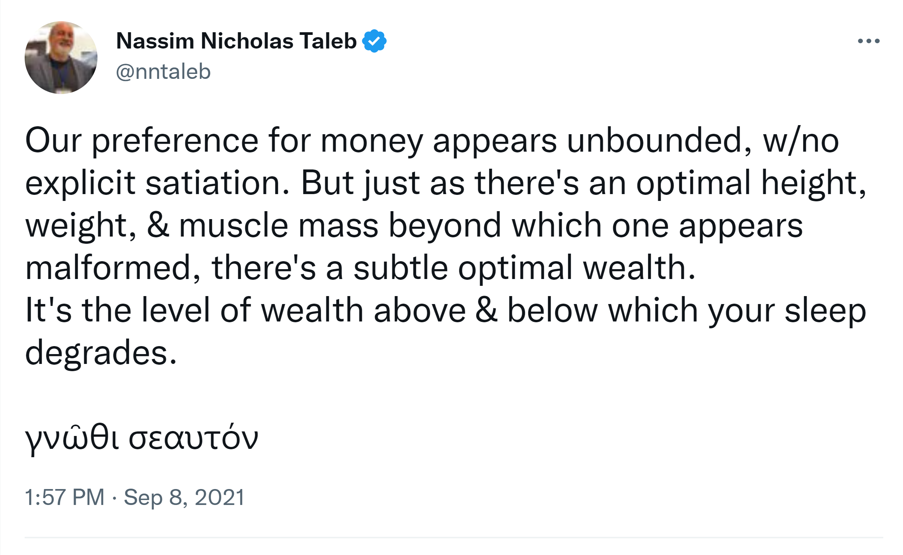903x555 pixels.
Task: Click the words "optimal height" in the tweet
Action: (751, 183)
